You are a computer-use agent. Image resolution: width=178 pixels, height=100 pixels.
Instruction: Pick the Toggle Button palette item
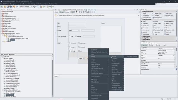[x=169, y=21]
